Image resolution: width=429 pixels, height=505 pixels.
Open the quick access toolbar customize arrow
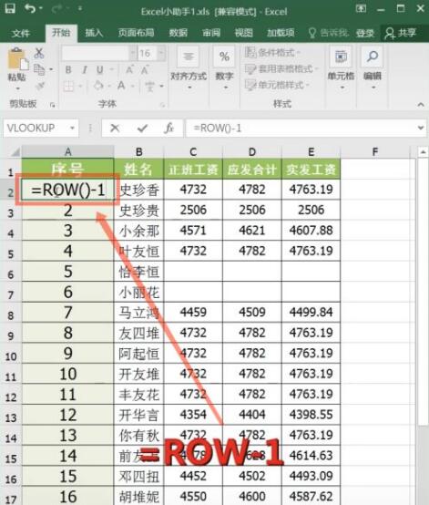(x=79, y=9)
